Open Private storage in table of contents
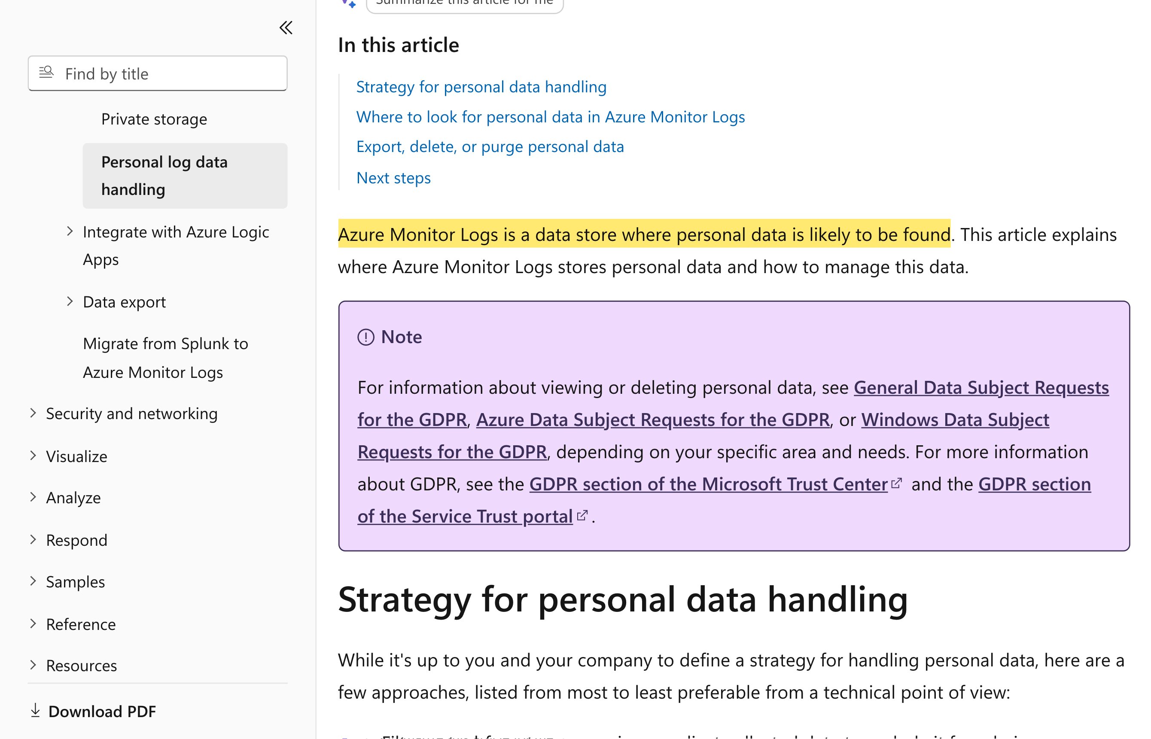1151x739 pixels. pyautogui.click(x=154, y=119)
